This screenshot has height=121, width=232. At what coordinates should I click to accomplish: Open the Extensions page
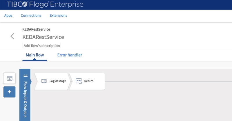58,16
